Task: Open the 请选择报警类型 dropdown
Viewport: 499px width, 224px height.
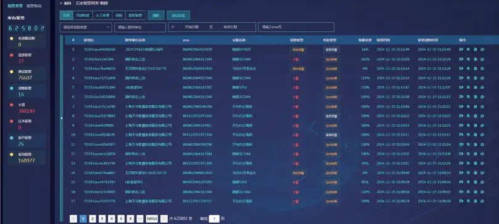Action: tap(86, 27)
